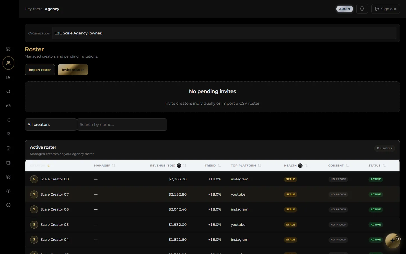Screen dimensions: 406x254
Task: Open Scale Creator 06 row
Action: pyautogui.click(x=212, y=209)
